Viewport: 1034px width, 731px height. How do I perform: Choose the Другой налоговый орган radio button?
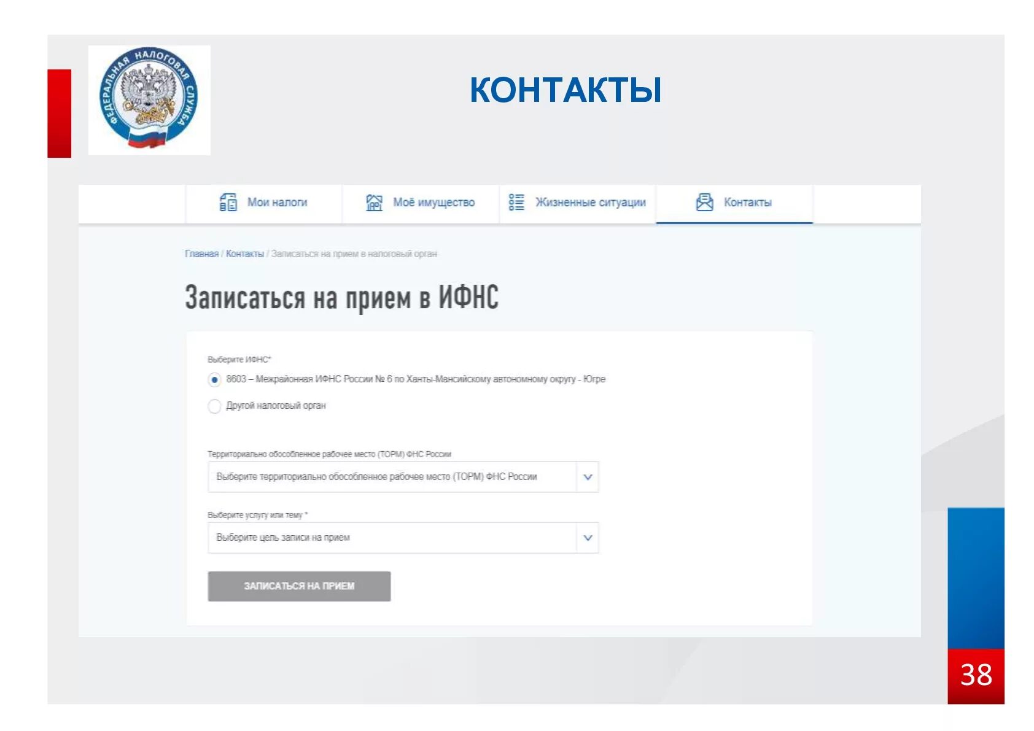pyautogui.click(x=214, y=406)
